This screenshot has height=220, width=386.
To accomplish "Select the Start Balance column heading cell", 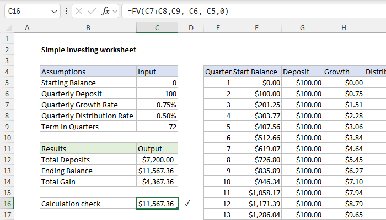I will point(256,71).
